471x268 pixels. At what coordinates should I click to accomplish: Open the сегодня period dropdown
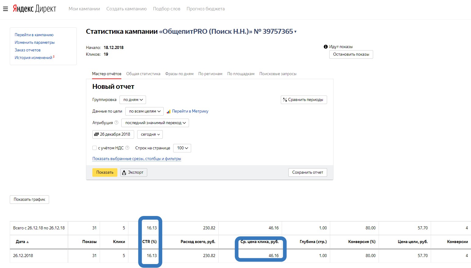pos(150,134)
